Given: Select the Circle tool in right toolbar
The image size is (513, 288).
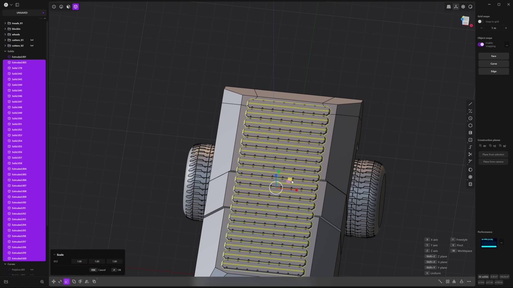Looking at the screenshot, I should tap(470, 118).
